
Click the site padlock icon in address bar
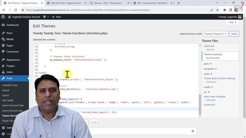(23, 10)
